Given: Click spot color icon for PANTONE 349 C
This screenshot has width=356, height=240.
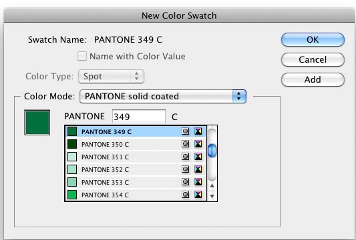Looking at the screenshot, I should click(185, 131).
